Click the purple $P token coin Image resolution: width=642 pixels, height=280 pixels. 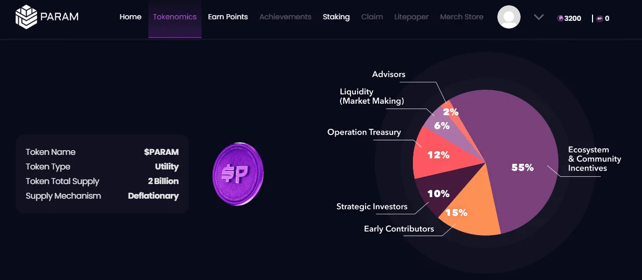coord(238,174)
